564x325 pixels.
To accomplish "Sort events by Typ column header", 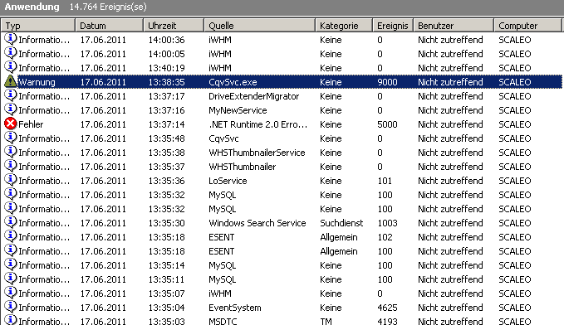I will pos(37,26).
